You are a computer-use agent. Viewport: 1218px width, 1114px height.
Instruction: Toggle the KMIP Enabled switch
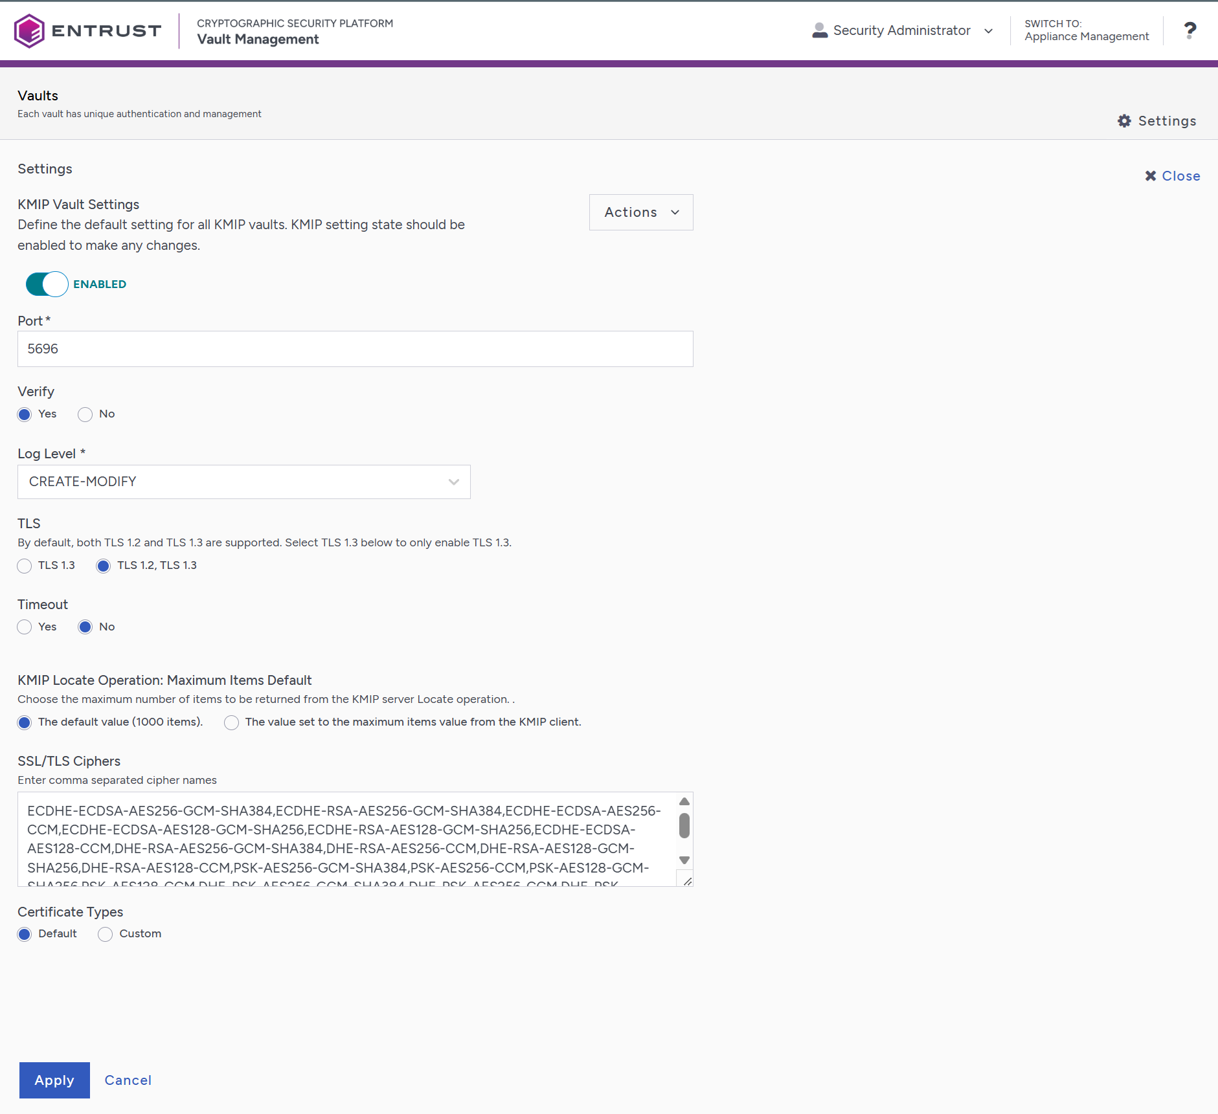pos(47,284)
